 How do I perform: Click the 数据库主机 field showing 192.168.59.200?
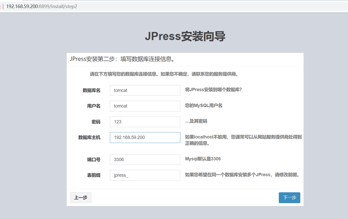tap(145, 137)
